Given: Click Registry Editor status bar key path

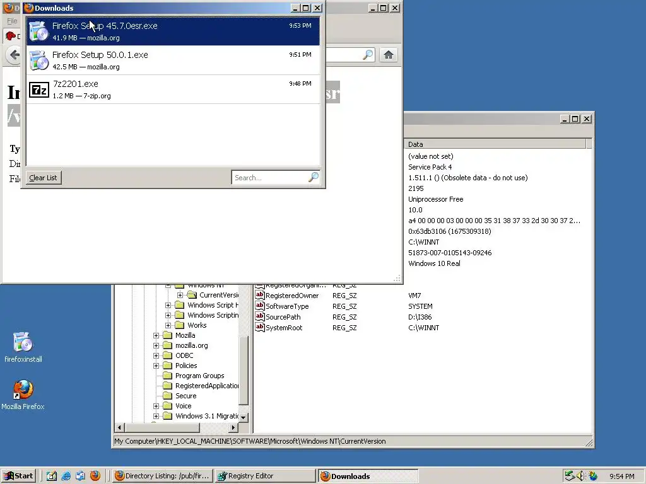Looking at the screenshot, I should point(250,441).
